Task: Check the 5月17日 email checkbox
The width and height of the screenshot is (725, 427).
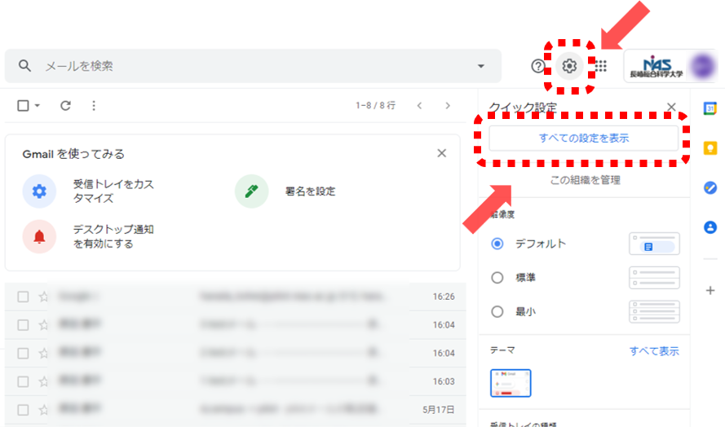Action: pyautogui.click(x=23, y=410)
